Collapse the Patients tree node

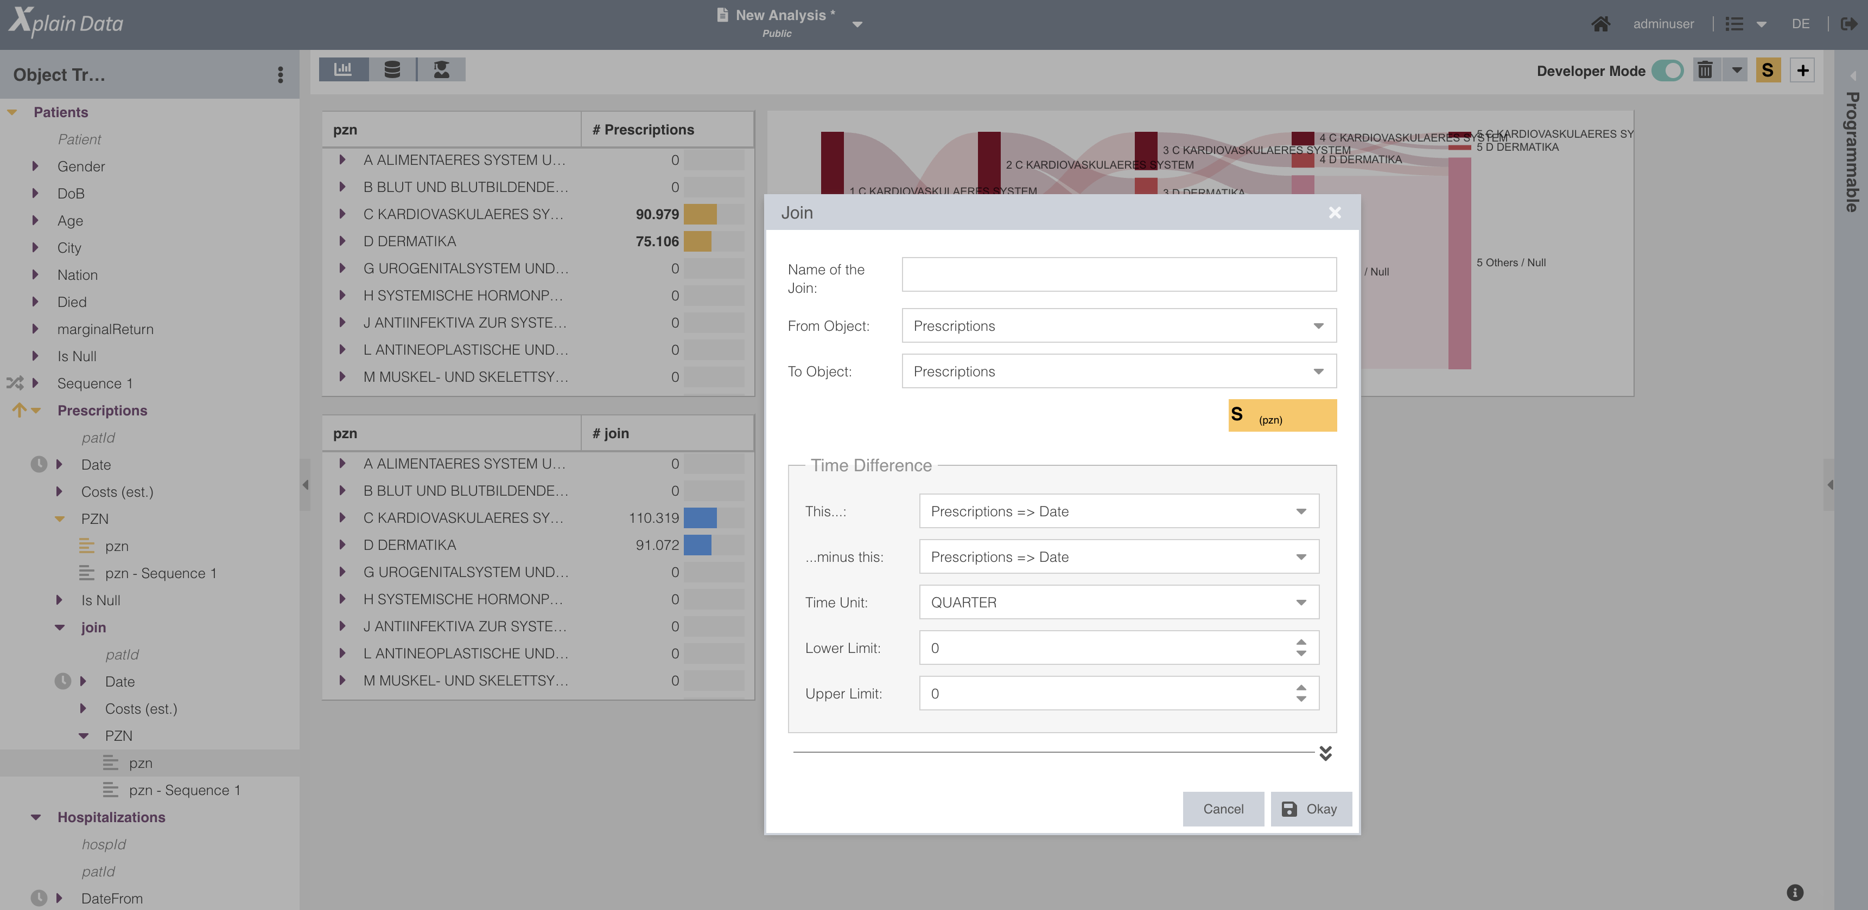pos(11,112)
